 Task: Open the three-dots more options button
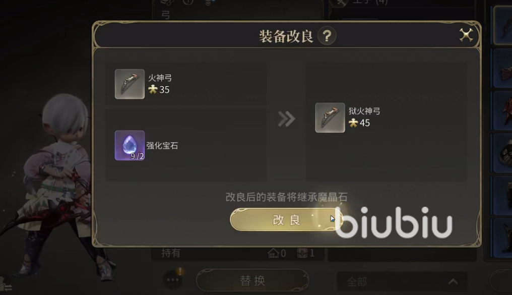point(173,280)
